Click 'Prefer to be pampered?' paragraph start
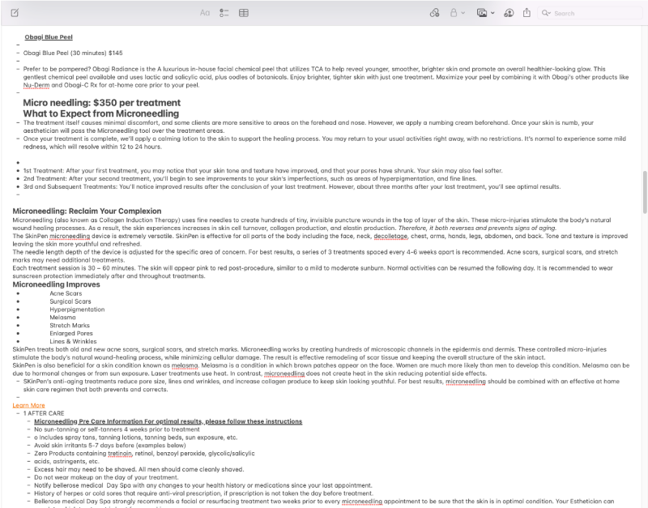The image size is (648, 508). pyautogui.click(x=57, y=69)
